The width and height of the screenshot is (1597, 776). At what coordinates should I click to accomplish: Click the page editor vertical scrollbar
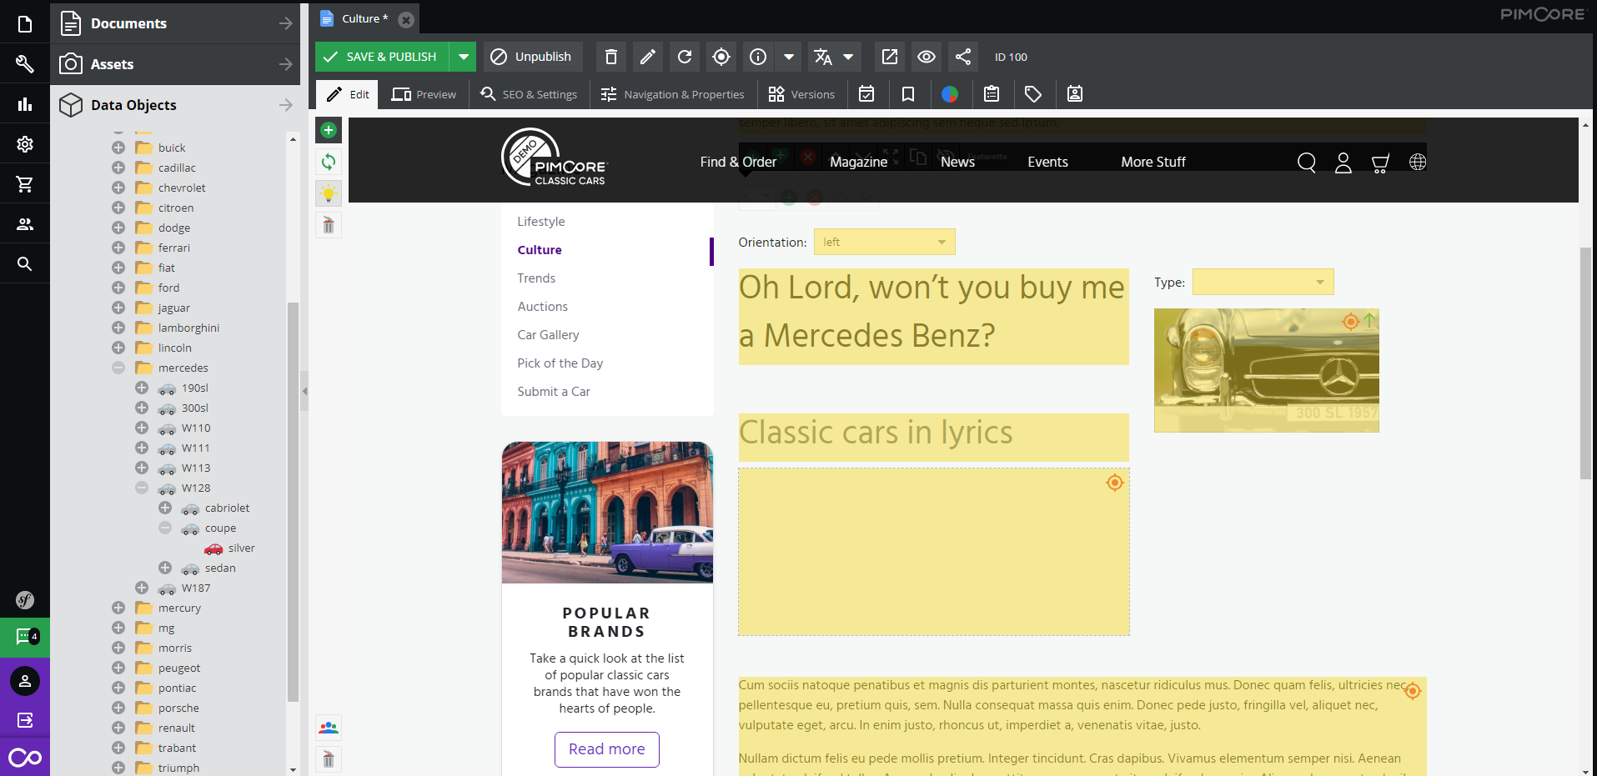[x=1585, y=363]
